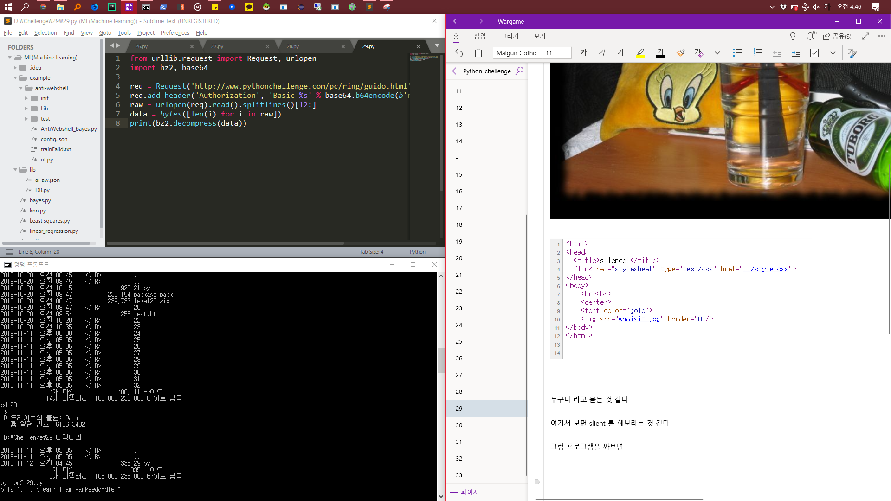Open the text styles icon
This screenshot has height=501, width=891.
[x=852, y=53]
